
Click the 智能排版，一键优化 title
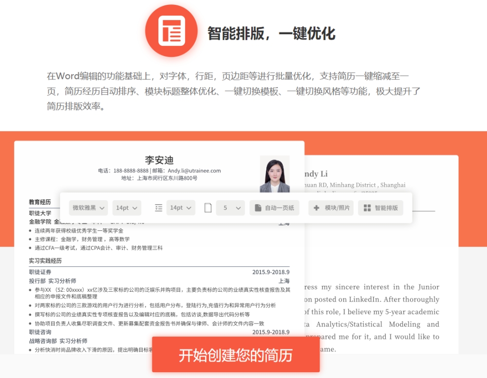(271, 34)
